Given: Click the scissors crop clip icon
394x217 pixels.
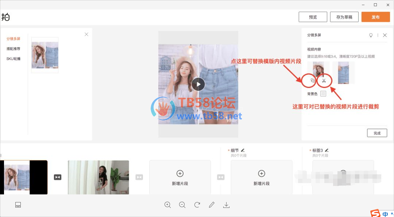Looking at the screenshot, I should [324, 81].
